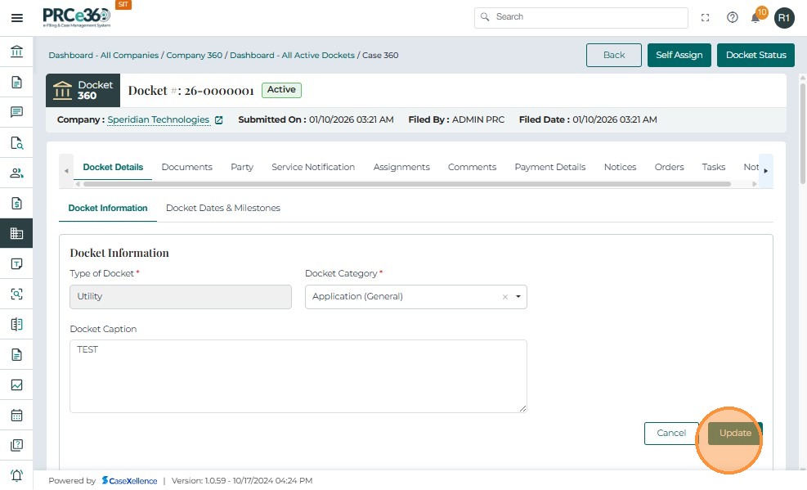The height and width of the screenshot is (490, 807).
Task: Open the fullscreen toggle icon
Action: coord(706,17)
